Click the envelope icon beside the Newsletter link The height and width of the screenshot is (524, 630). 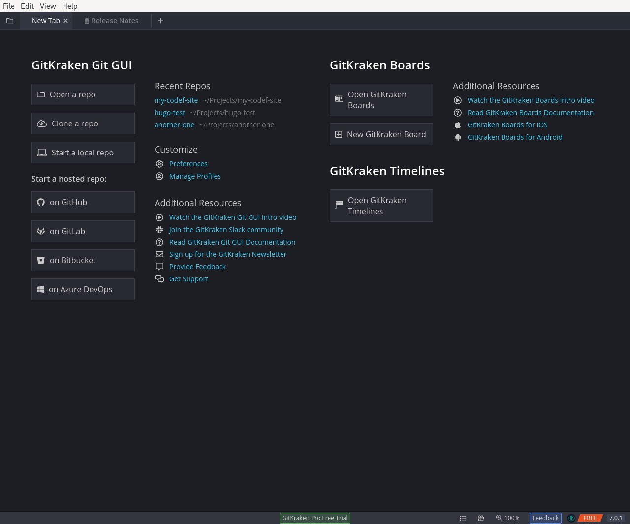159,254
